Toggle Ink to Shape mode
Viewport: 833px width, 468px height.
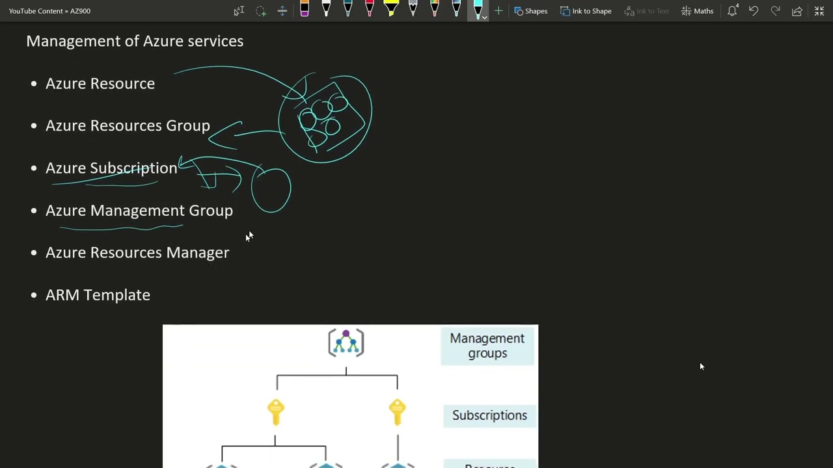tap(586, 11)
